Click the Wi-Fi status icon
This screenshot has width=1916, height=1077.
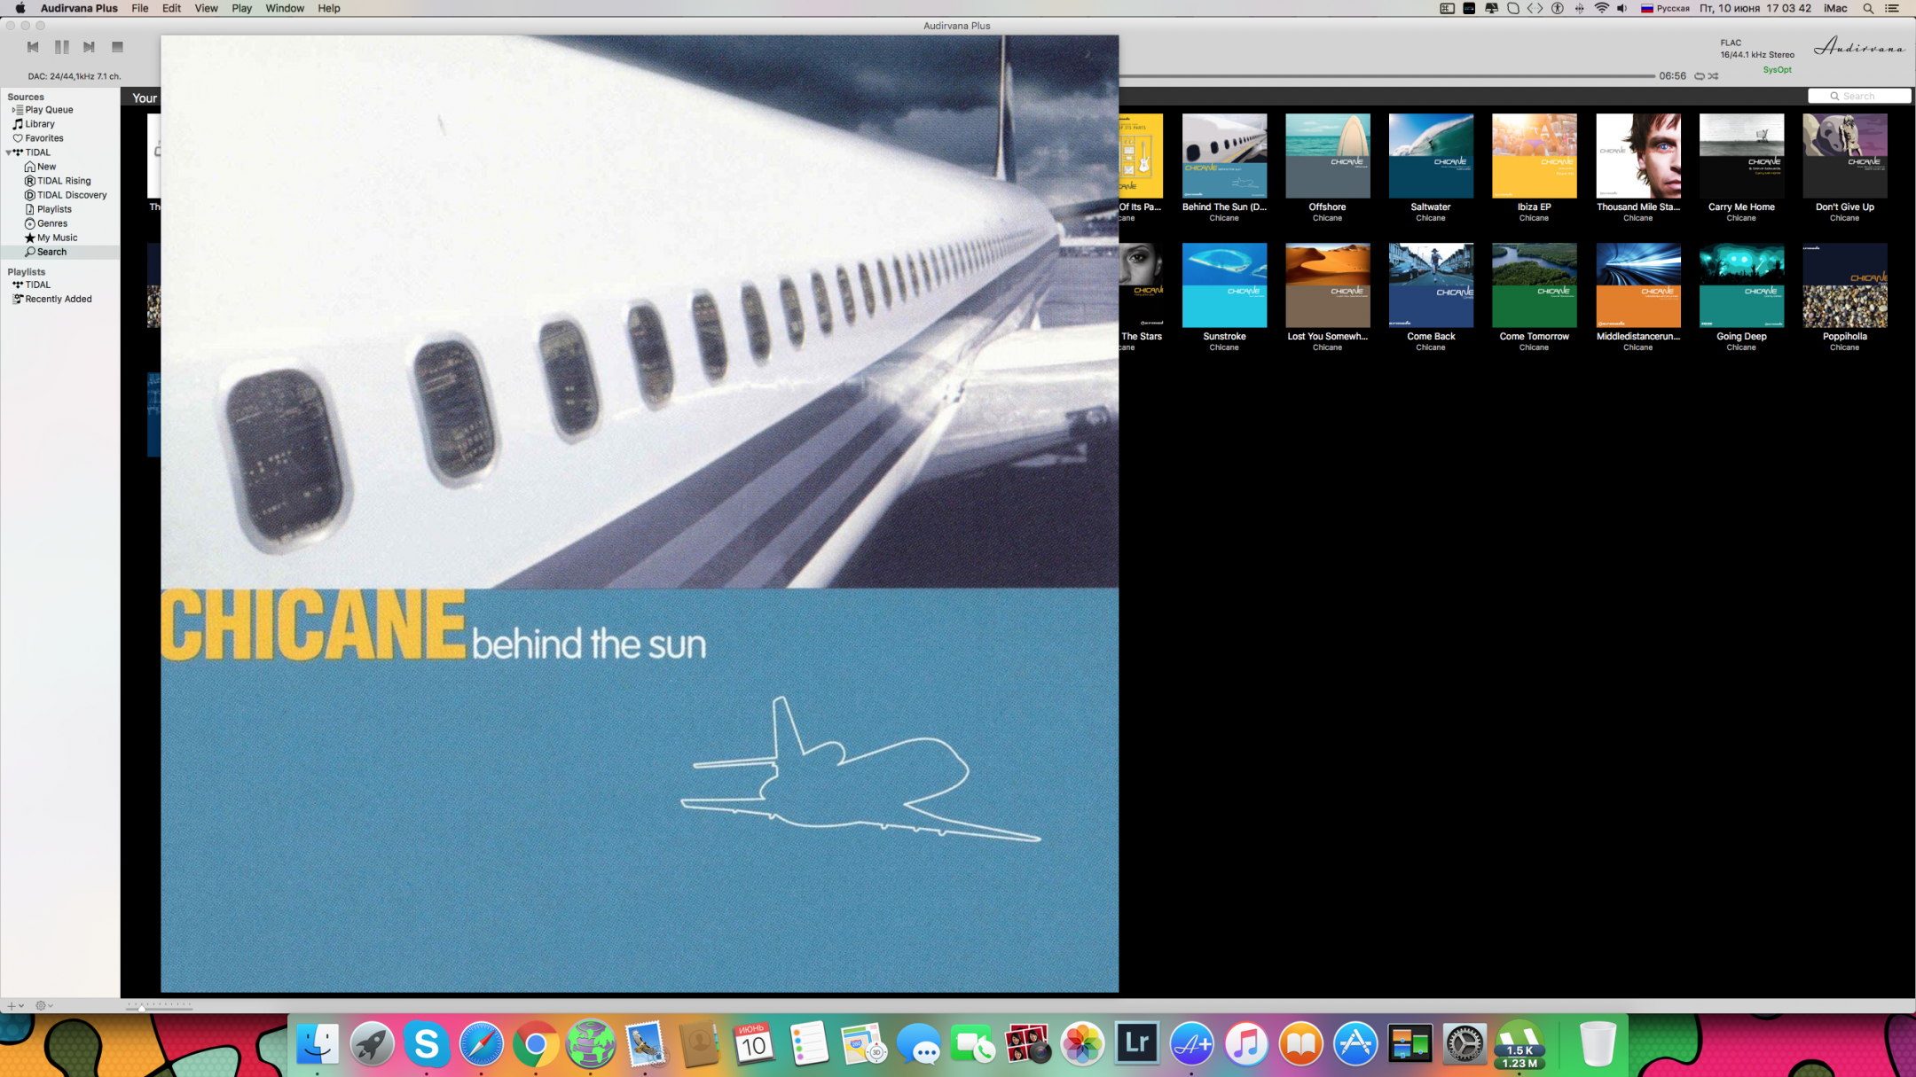coord(1601,8)
